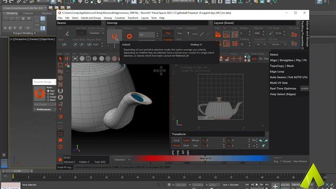Open the Polygon Modeling dropdown in 3ds Max
Viewport: 336px width, 189px height.
[25, 33]
